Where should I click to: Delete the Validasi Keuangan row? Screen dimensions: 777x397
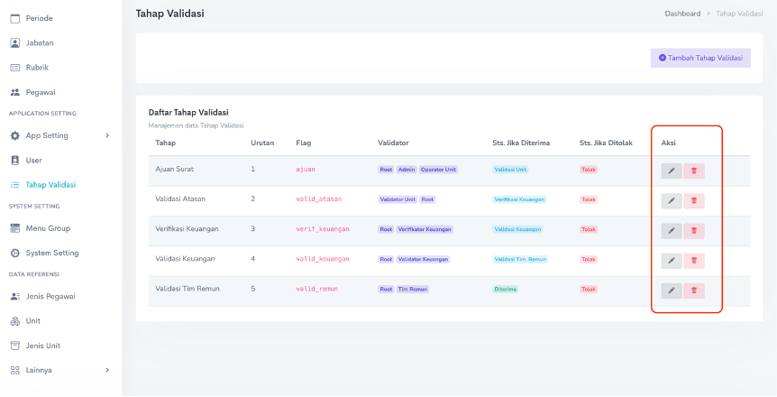(694, 261)
